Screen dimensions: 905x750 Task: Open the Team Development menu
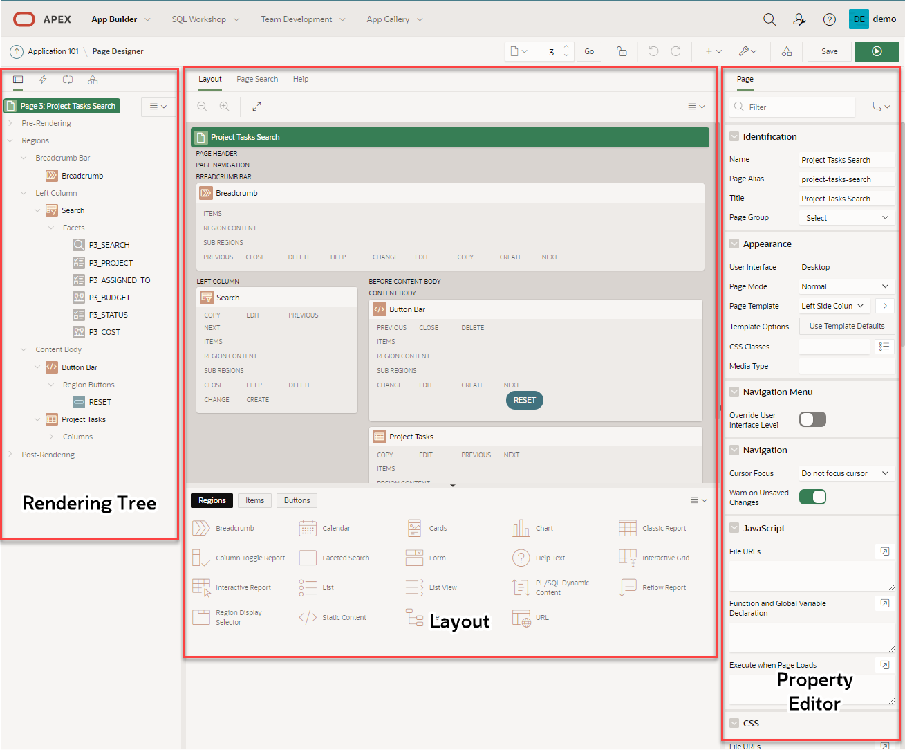point(304,19)
